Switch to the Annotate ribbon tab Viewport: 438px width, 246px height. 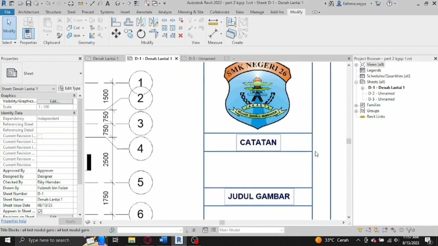(x=144, y=12)
